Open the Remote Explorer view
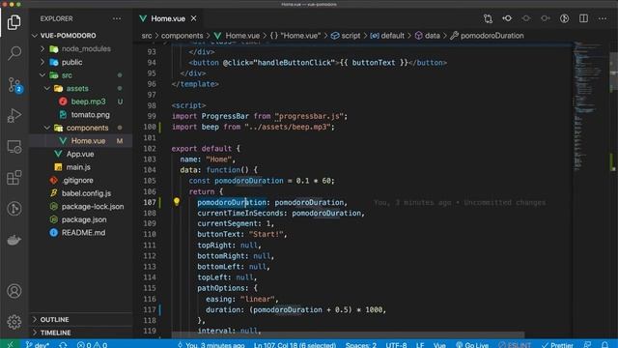This screenshot has width=618, height=348. coord(14,147)
